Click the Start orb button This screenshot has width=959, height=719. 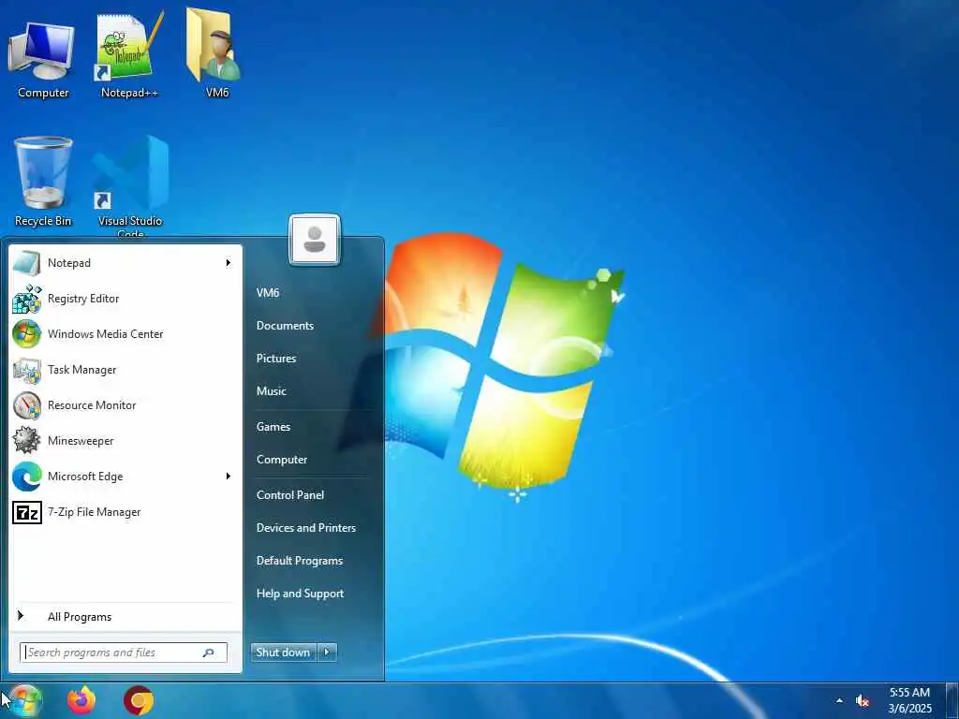click(24, 700)
